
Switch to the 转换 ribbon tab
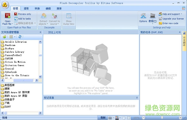click(37, 8)
